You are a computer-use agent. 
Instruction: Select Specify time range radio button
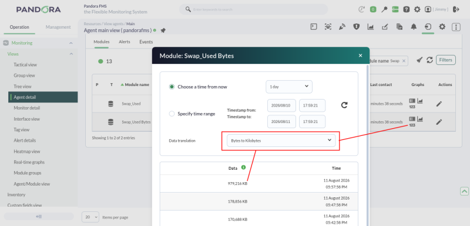click(172, 114)
